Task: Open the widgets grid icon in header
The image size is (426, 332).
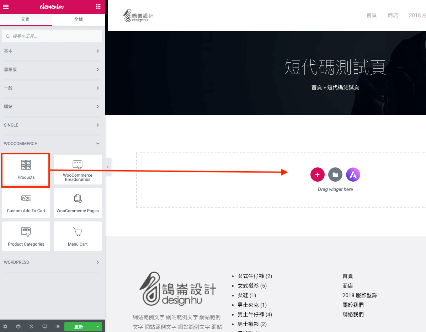Action: 98,7
